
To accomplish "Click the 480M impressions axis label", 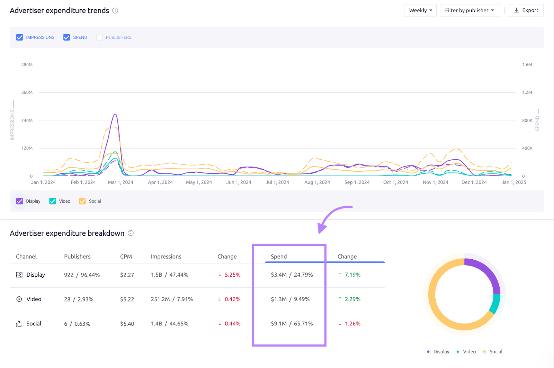I will [x=27, y=65].
